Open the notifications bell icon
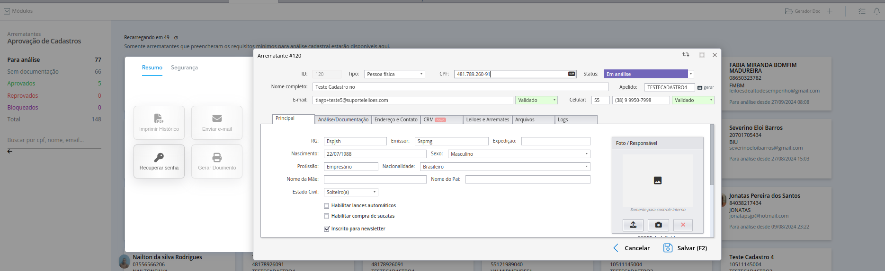This screenshot has width=885, height=271. [876, 11]
